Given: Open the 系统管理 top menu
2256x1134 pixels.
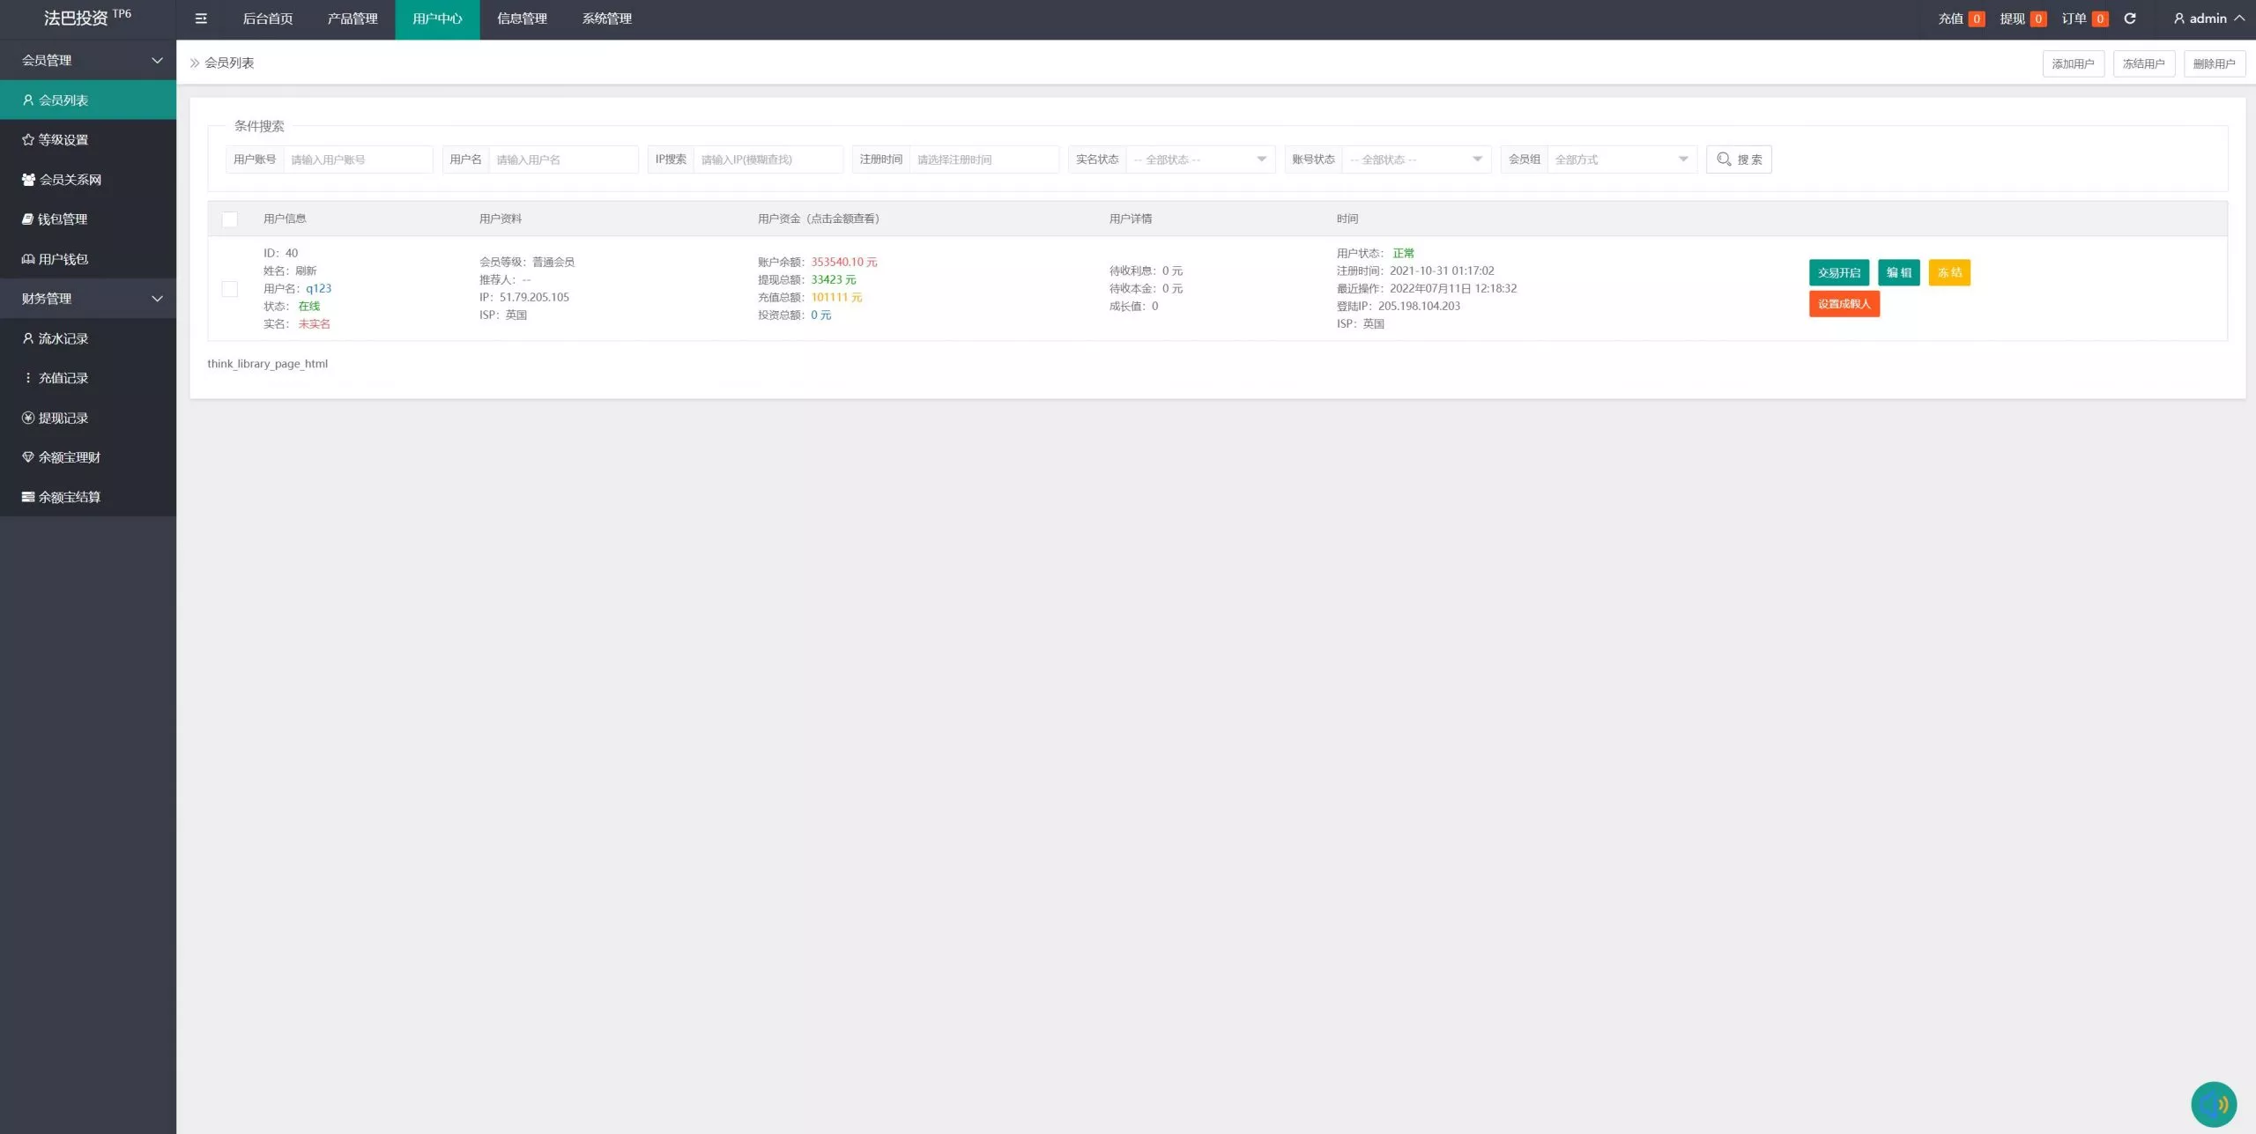Looking at the screenshot, I should pos(606,19).
